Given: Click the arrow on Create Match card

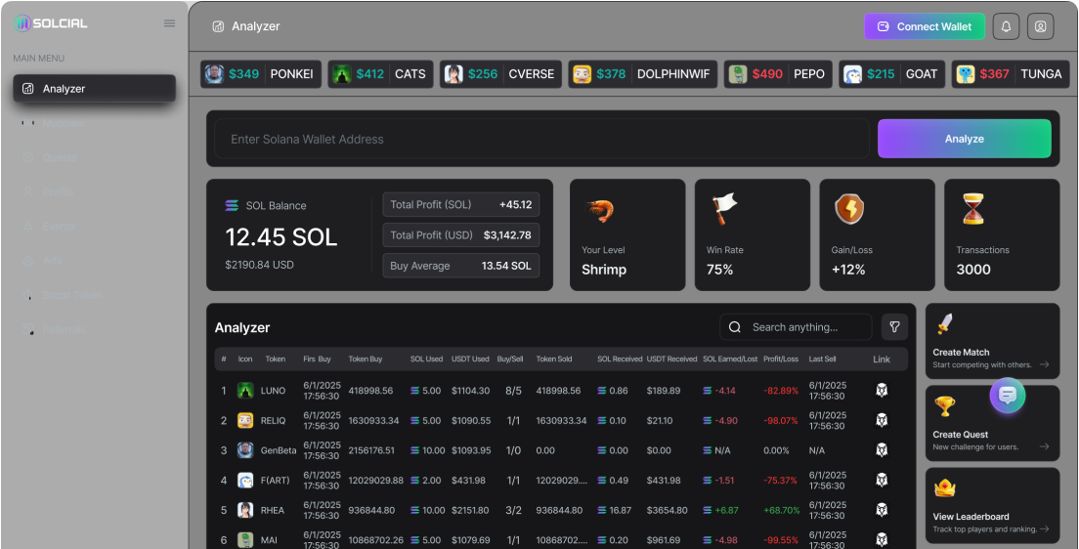Looking at the screenshot, I should pos(1045,364).
